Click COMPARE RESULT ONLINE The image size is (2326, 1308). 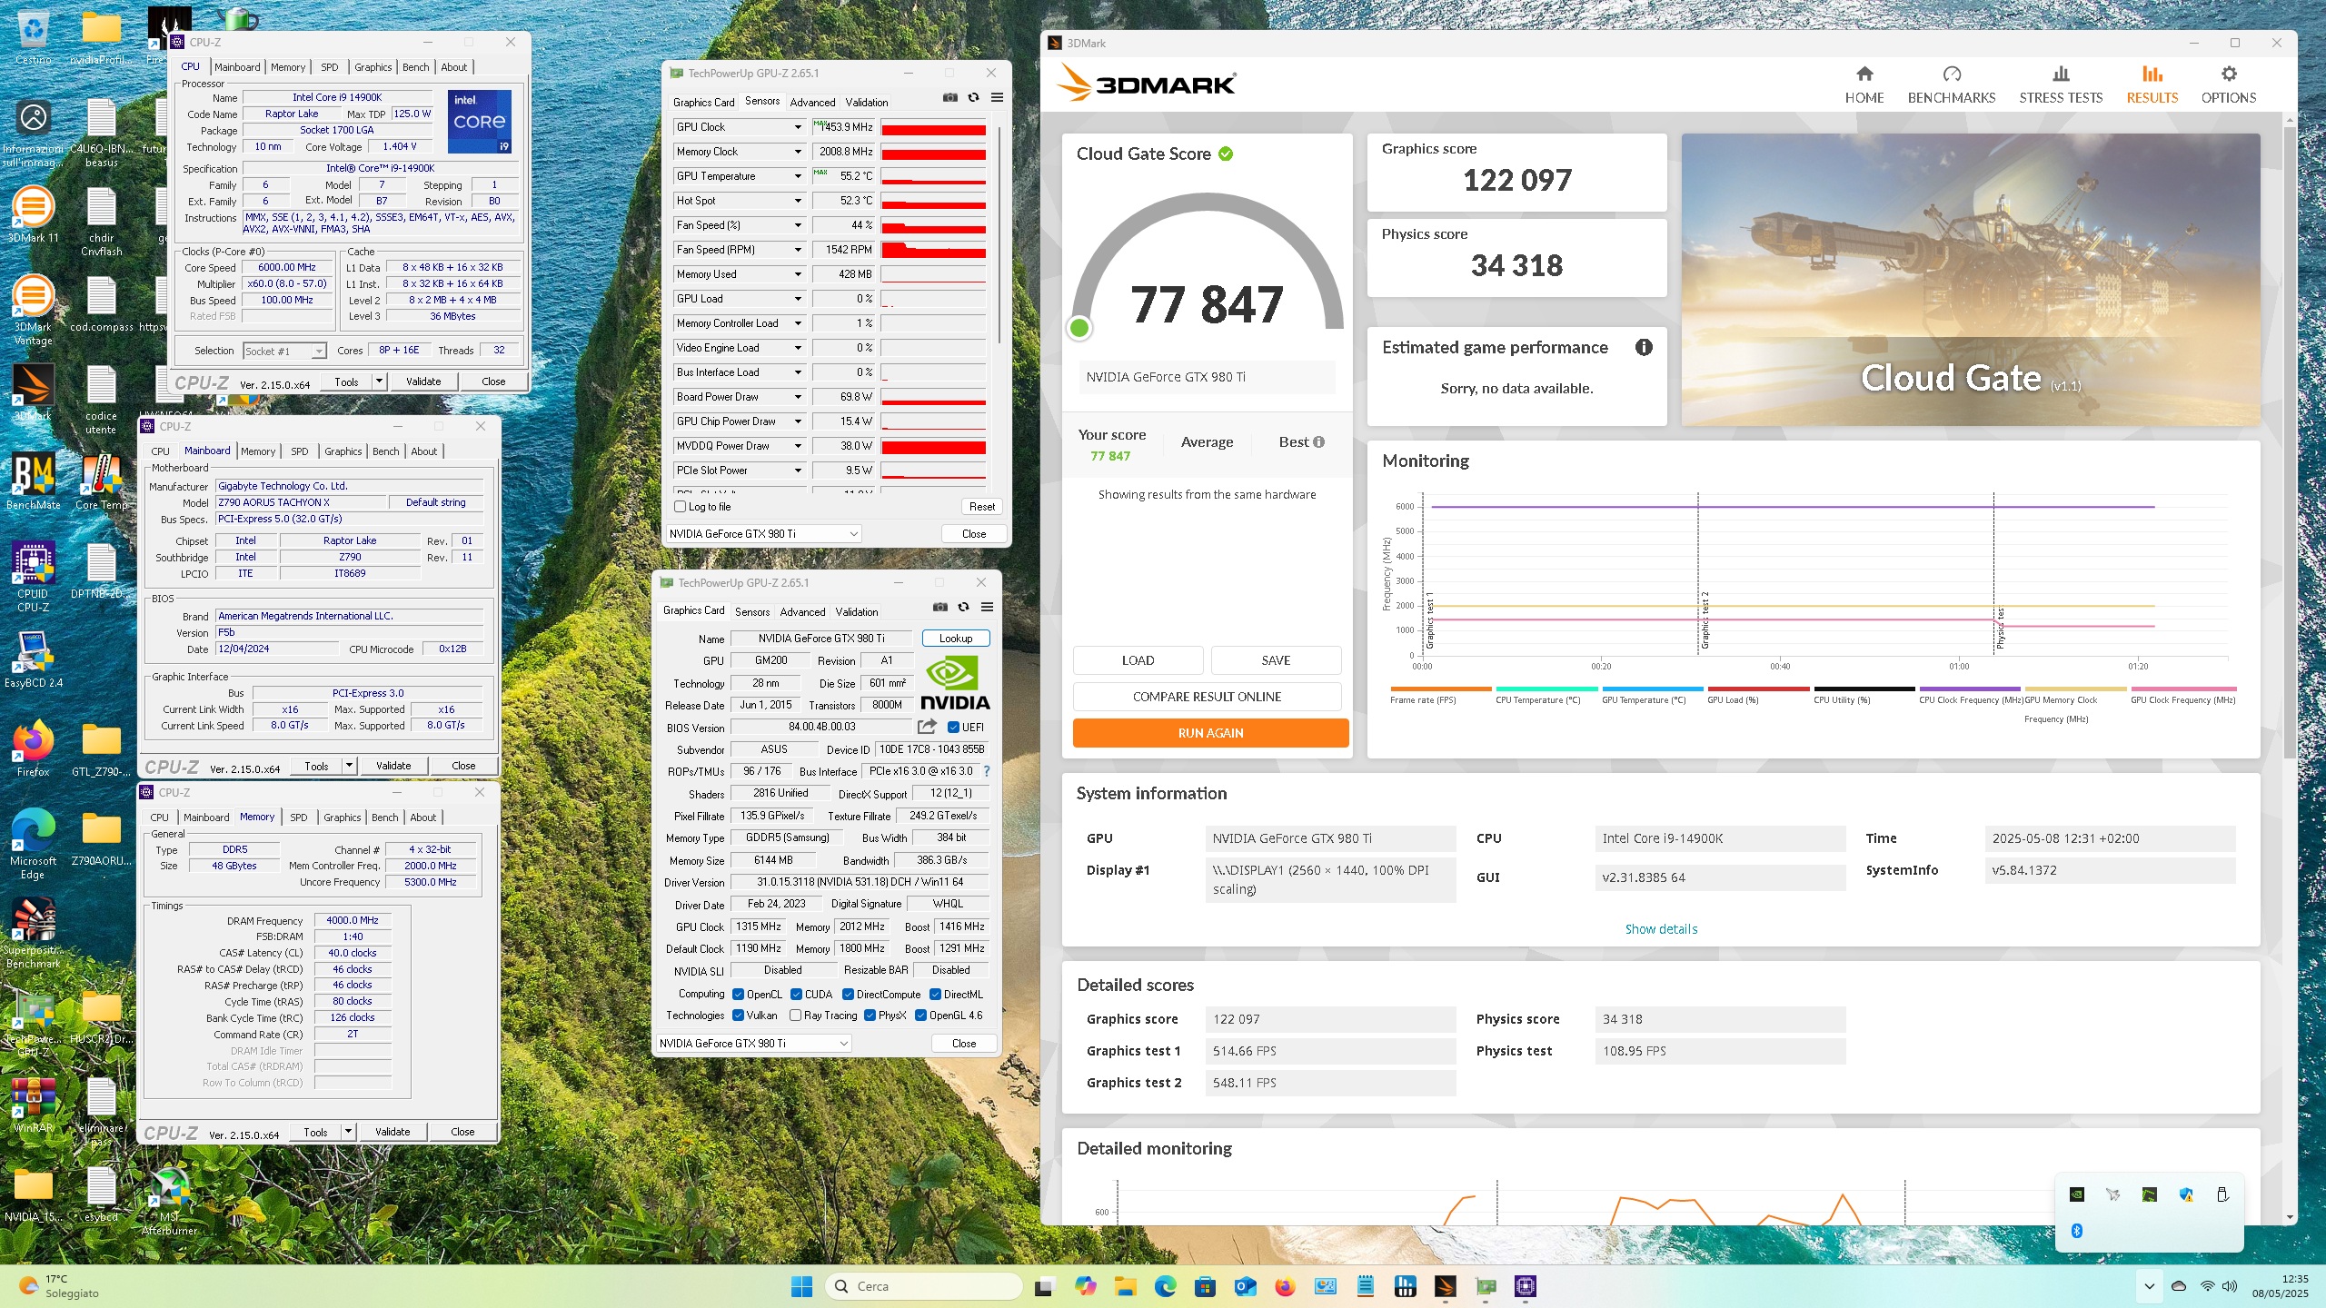click(x=1207, y=697)
